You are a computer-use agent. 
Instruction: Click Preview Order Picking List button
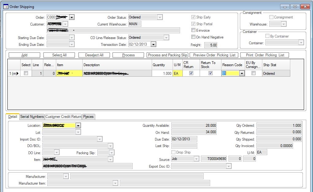[x=214, y=55]
